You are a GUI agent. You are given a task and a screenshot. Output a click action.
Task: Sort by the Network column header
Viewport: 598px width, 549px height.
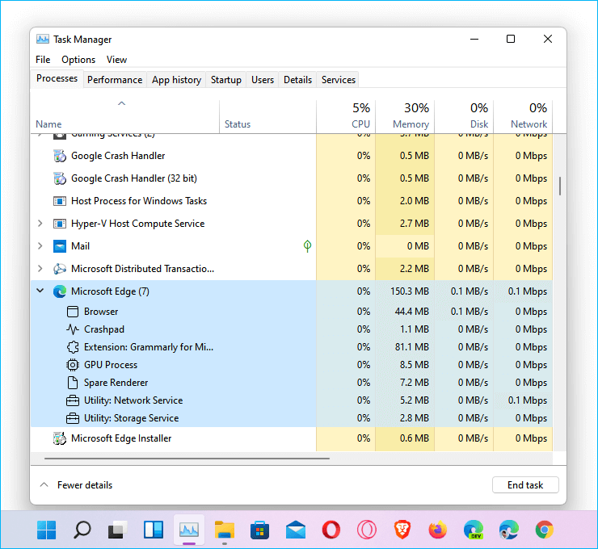tap(524, 116)
